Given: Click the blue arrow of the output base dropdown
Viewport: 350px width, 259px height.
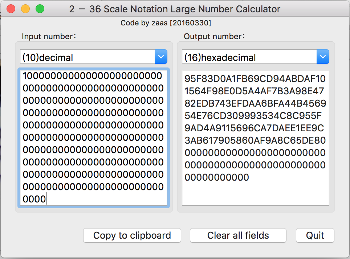Looking at the screenshot, I should pos(323,57).
